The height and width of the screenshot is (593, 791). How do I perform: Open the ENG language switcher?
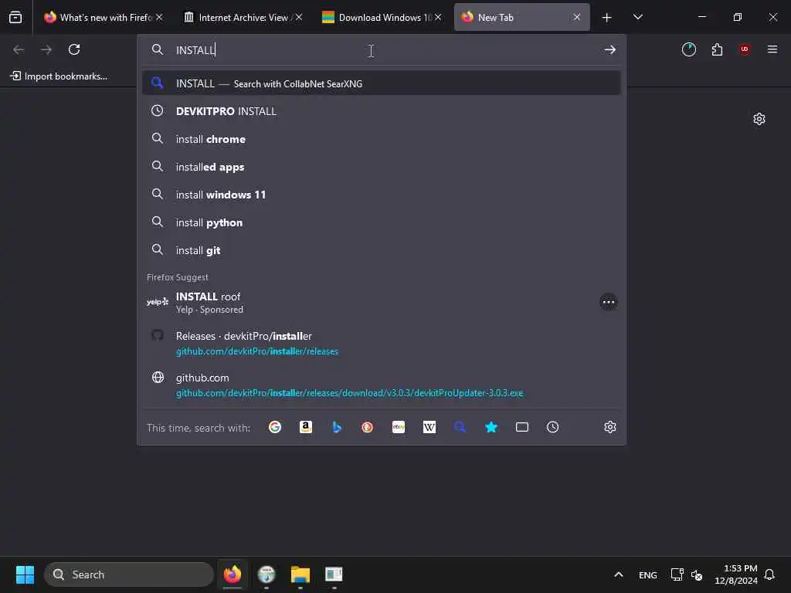point(648,574)
